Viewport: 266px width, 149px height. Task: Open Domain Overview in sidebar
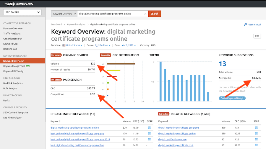click(x=13, y=28)
